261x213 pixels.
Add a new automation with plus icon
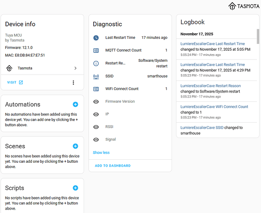[x=75, y=104]
